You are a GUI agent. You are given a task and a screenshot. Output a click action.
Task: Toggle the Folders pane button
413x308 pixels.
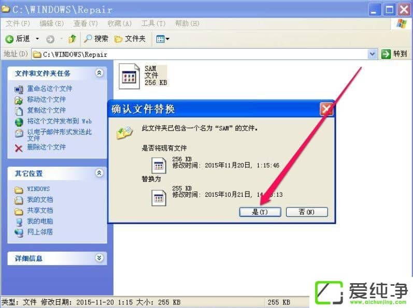tap(118, 39)
